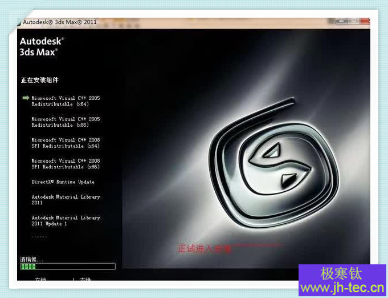Click the Autodesk Material Library 2011 Update 1 entry
The image size is (388, 298).
point(66,221)
